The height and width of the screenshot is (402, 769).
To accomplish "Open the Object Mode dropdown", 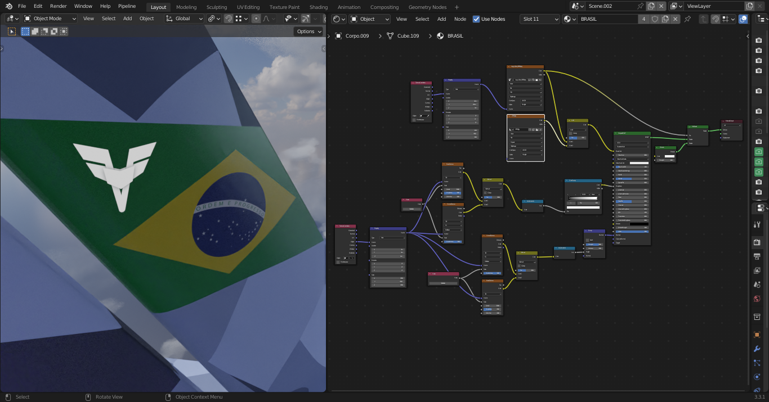I will pyautogui.click(x=50, y=19).
